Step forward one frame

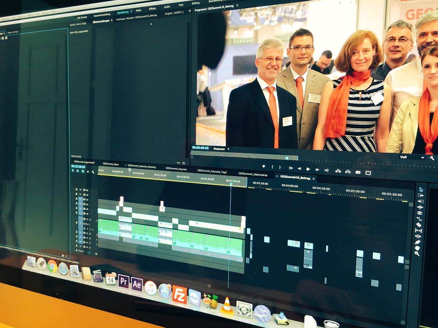(x=317, y=169)
